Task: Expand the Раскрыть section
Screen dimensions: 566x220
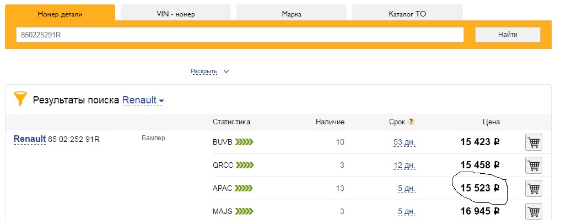Action: [x=203, y=71]
